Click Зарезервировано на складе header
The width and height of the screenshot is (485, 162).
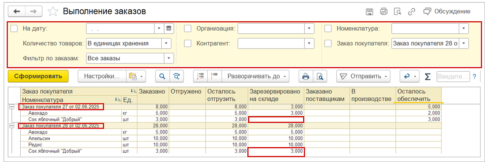(x=276, y=95)
